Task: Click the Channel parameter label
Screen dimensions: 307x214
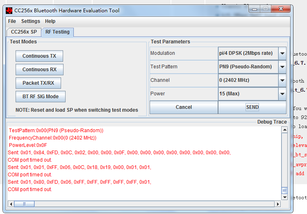Action: click(x=160, y=80)
